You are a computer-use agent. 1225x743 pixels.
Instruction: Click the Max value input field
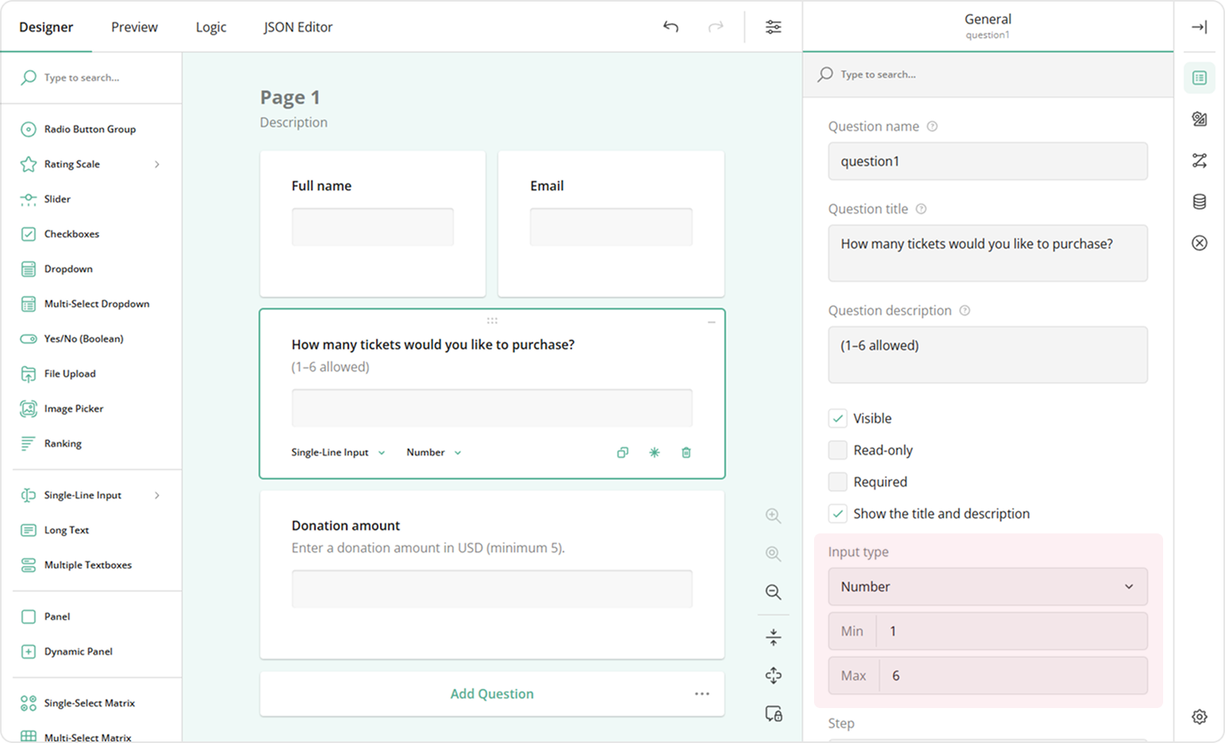coord(1012,676)
